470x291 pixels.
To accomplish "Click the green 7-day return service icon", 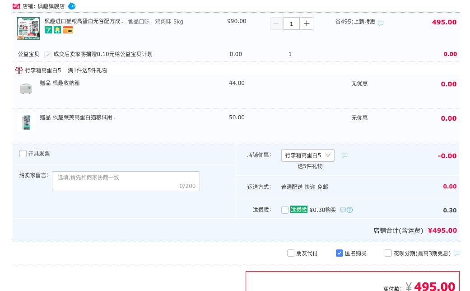I will (48, 30).
